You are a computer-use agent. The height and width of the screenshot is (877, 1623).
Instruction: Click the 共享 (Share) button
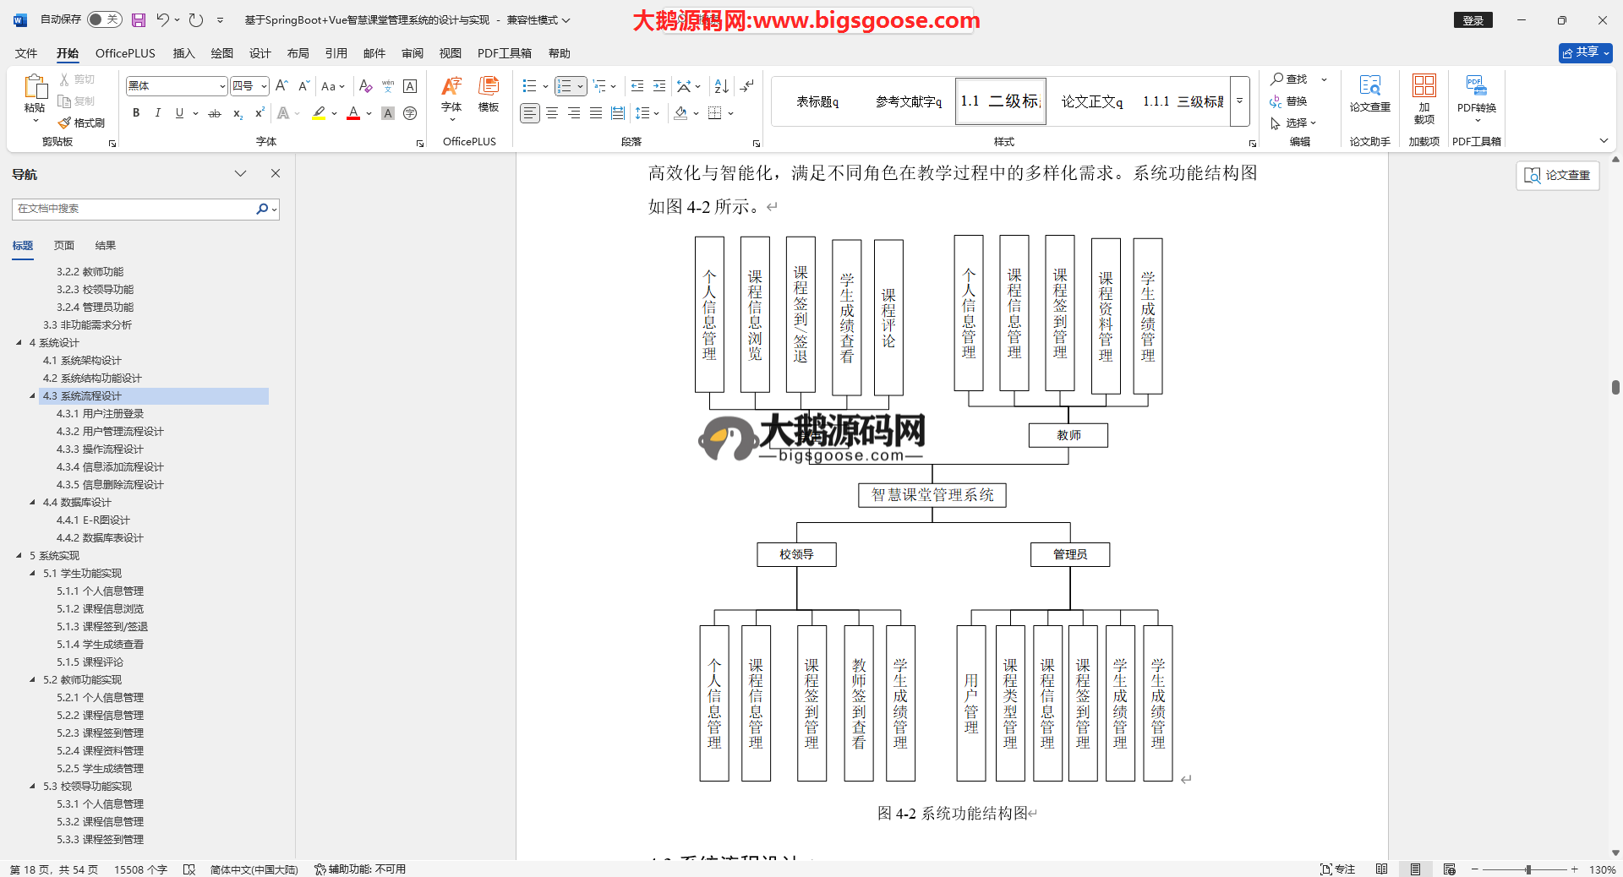pos(1585,52)
